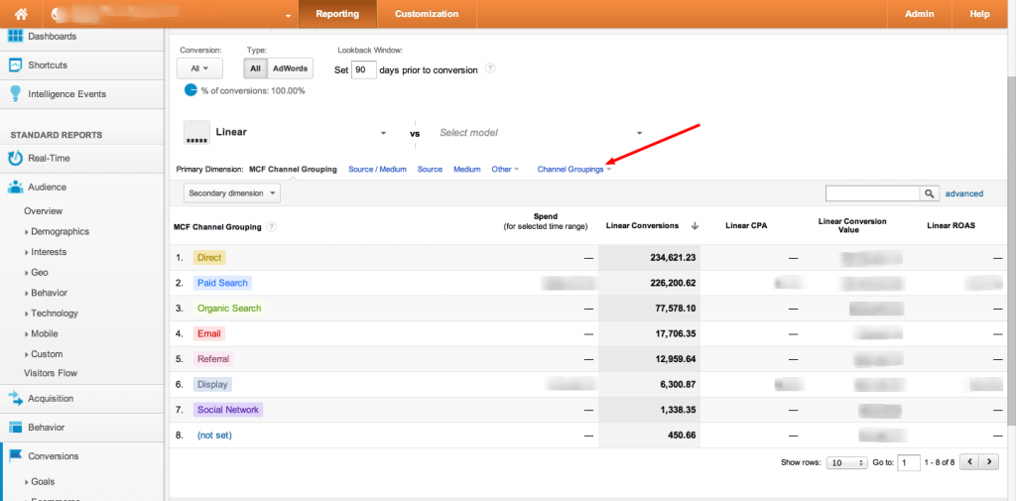Expand the Channel Groupings dropdown
The width and height of the screenshot is (1016, 501).
coord(574,170)
